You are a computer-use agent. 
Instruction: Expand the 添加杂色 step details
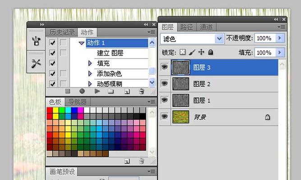pyautogui.click(x=90, y=73)
